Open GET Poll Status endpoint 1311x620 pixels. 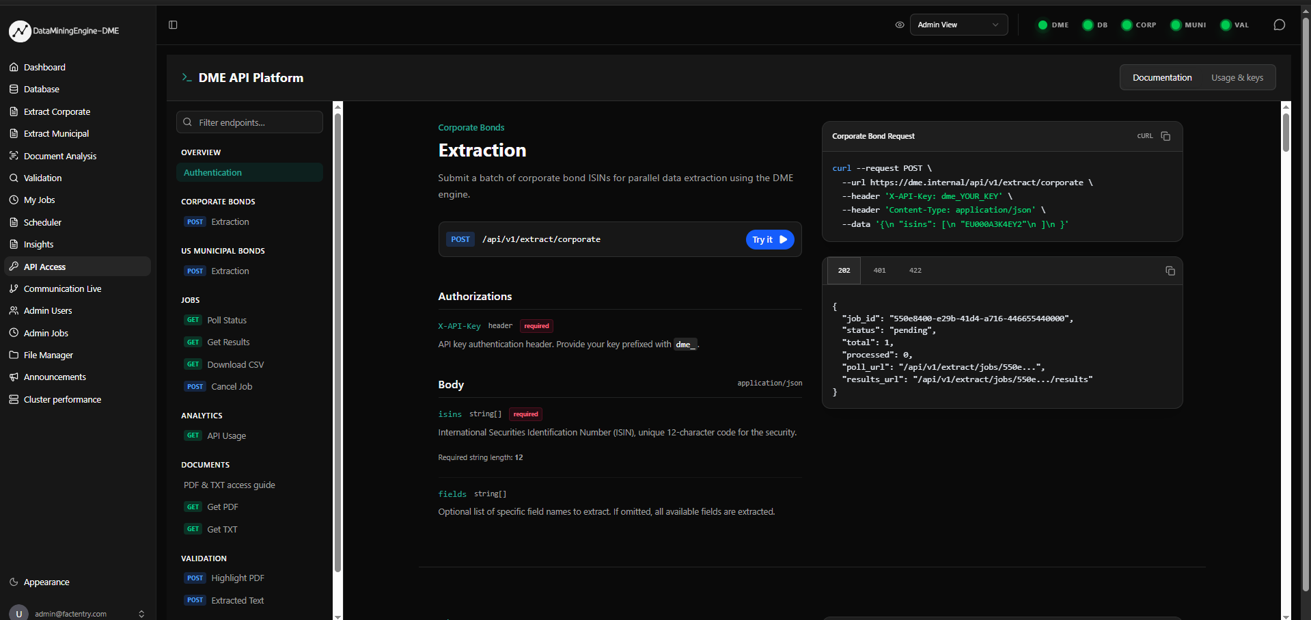pos(249,320)
